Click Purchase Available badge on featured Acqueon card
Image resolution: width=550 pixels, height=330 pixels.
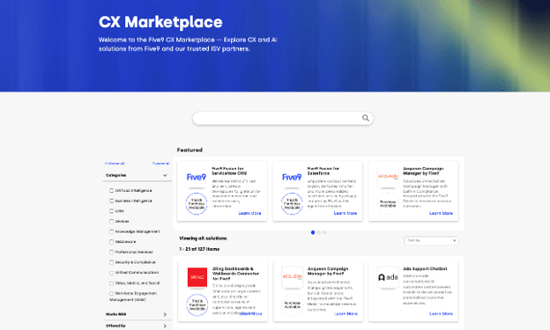tap(388, 203)
